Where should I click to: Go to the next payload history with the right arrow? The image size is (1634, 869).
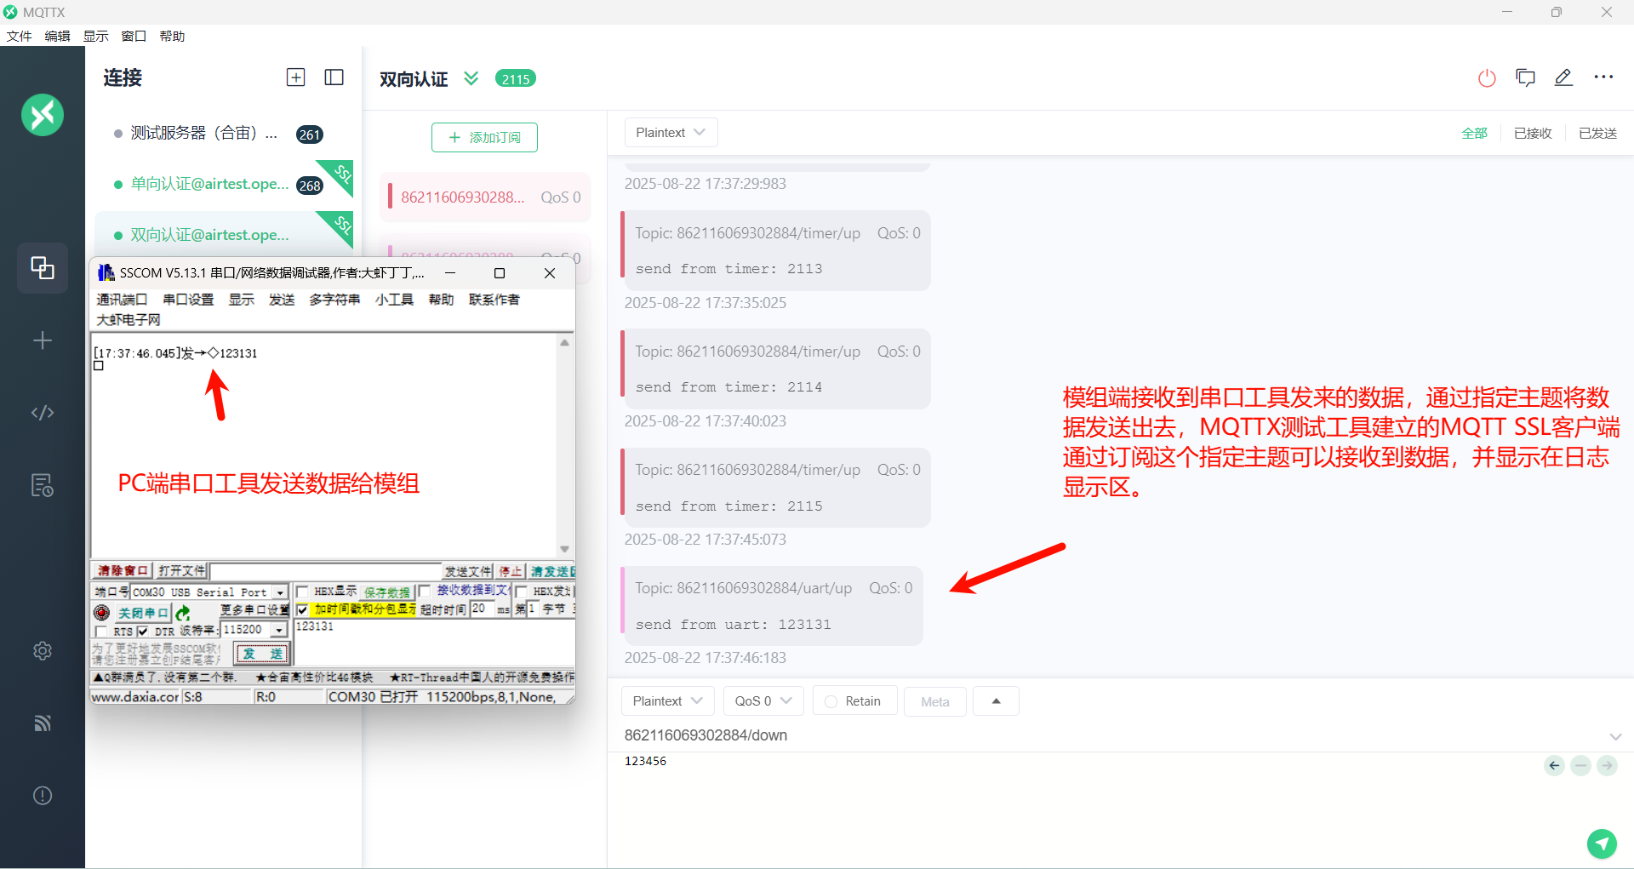point(1607,765)
